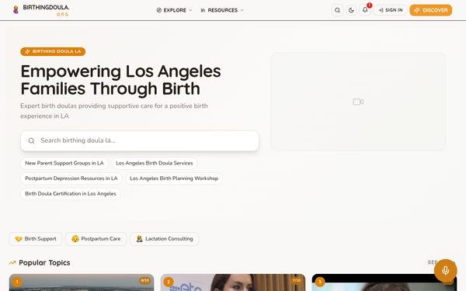Click magnifier icon in hero search box

click(x=32, y=140)
